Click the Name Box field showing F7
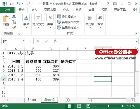 point(14,41)
